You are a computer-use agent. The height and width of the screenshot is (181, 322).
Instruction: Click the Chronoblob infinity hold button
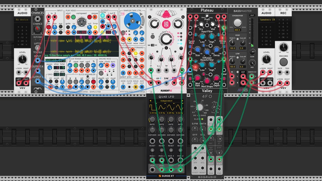(153, 36)
